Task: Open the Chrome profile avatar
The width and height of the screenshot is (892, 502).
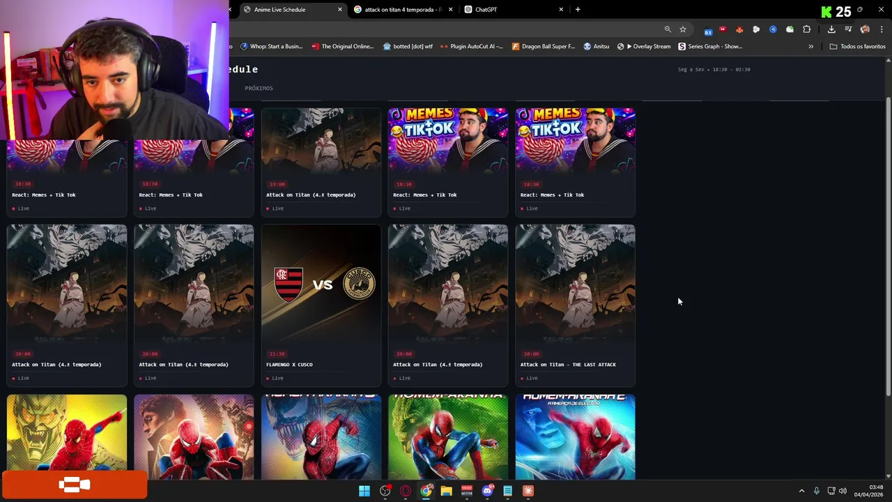Action: 865,29
